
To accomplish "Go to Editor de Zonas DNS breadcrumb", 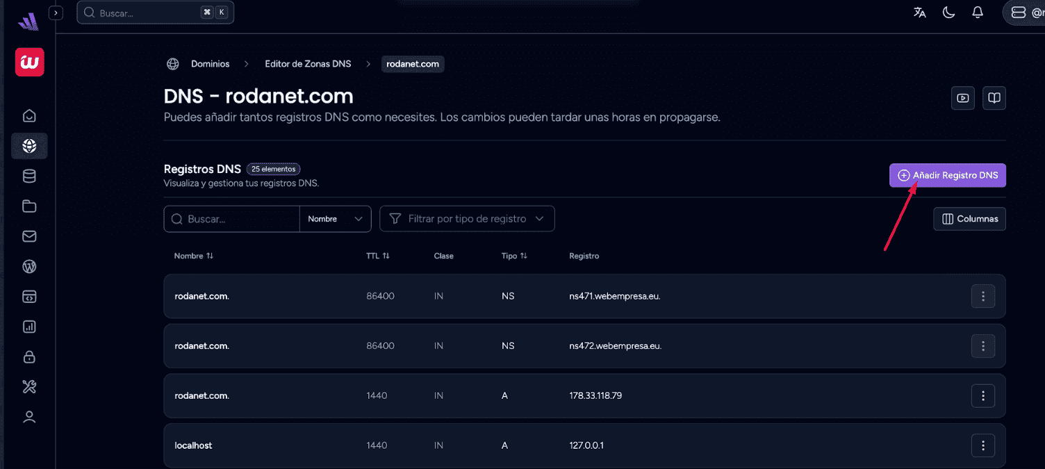I will (x=308, y=64).
